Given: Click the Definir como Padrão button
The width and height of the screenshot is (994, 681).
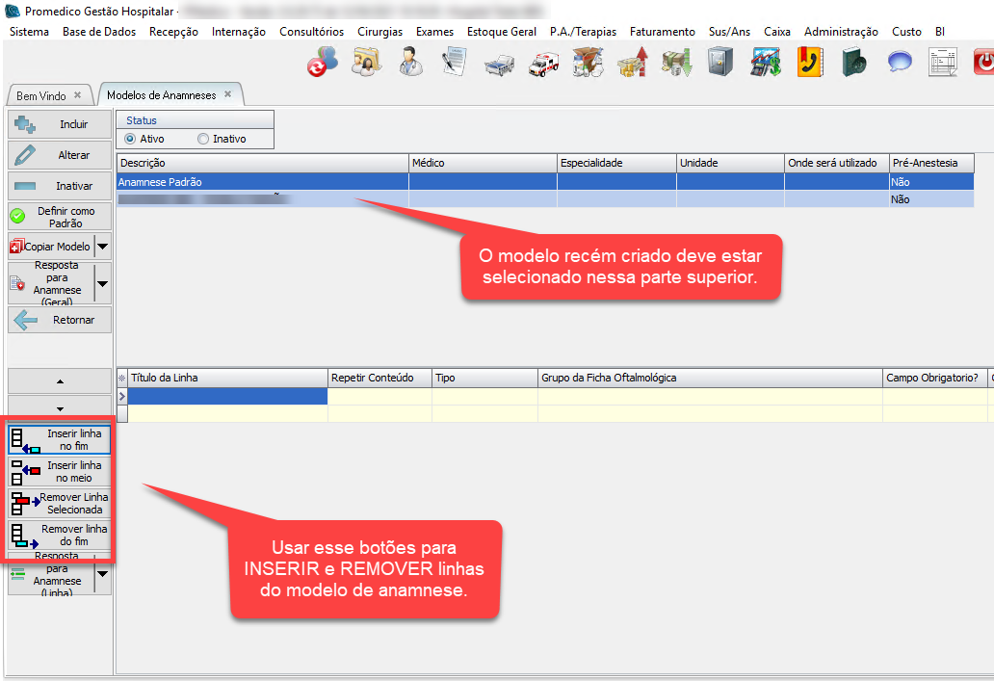Looking at the screenshot, I should 60,217.
